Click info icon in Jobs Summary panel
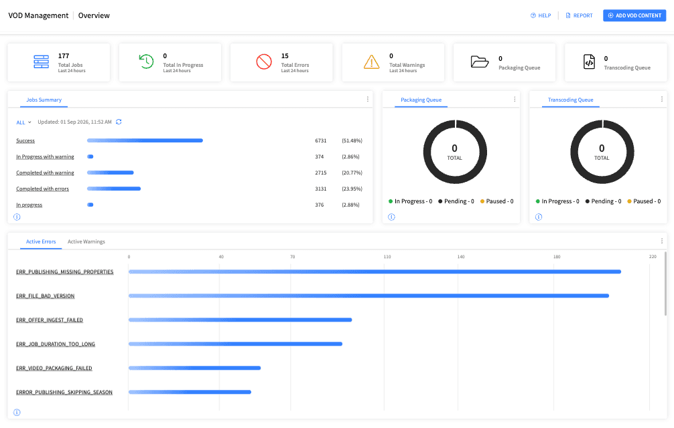674x428 pixels. 17,217
